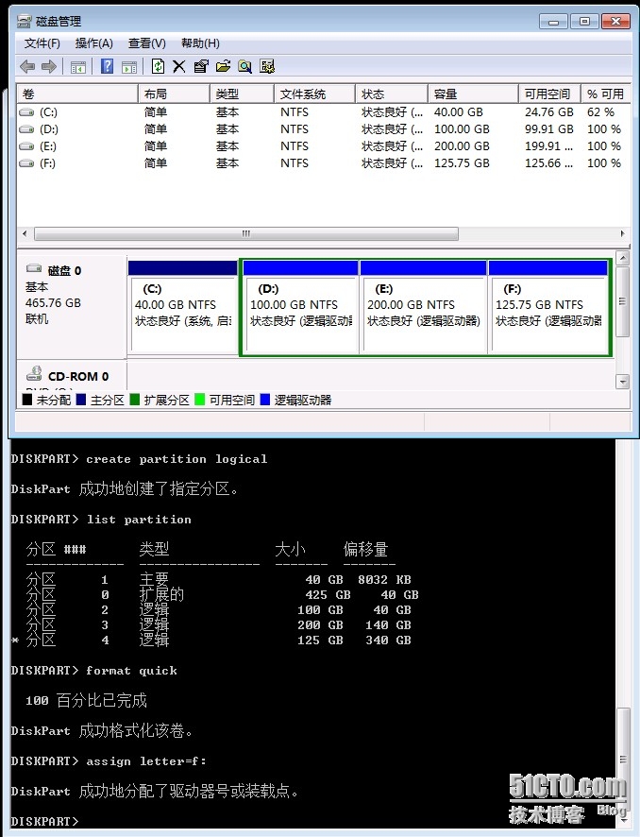Image resolution: width=640 pixels, height=837 pixels.
Task: Click the 125.75 GB capacity cell in list
Action: [462, 163]
